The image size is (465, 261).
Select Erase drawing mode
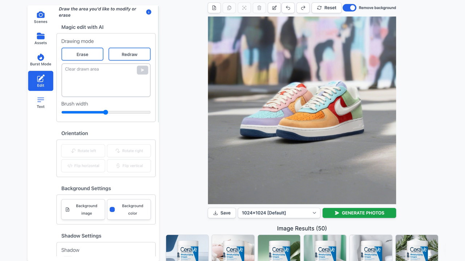click(82, 54)
